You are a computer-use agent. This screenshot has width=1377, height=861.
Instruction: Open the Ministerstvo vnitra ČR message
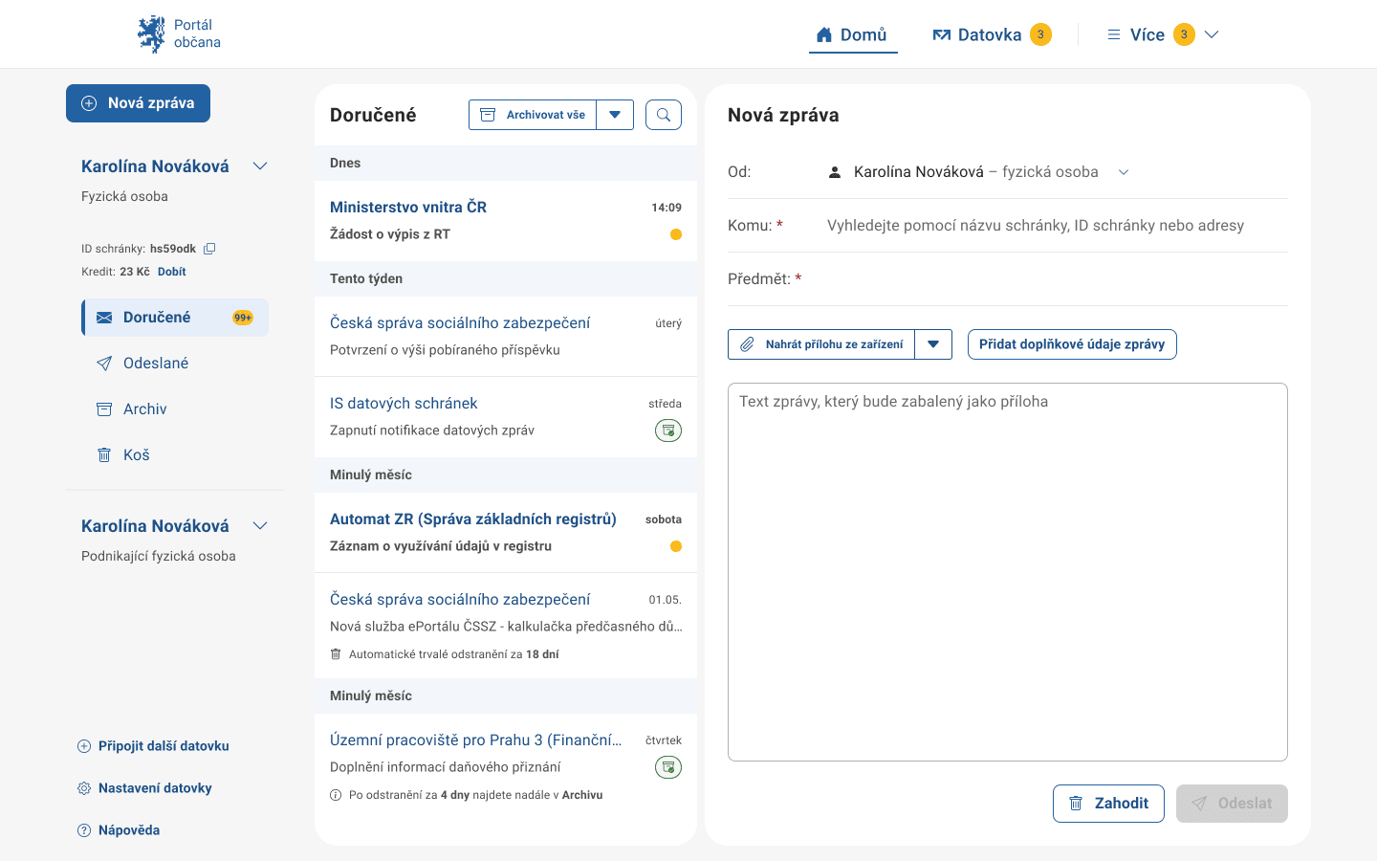(x=408, y=208)
